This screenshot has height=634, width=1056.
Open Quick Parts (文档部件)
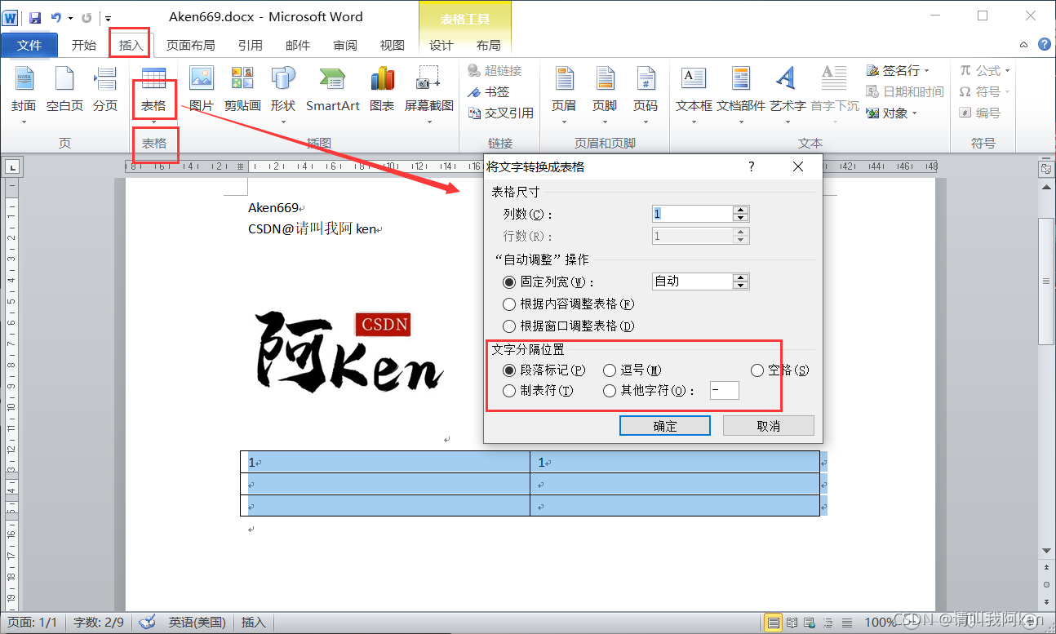point(741,95)
